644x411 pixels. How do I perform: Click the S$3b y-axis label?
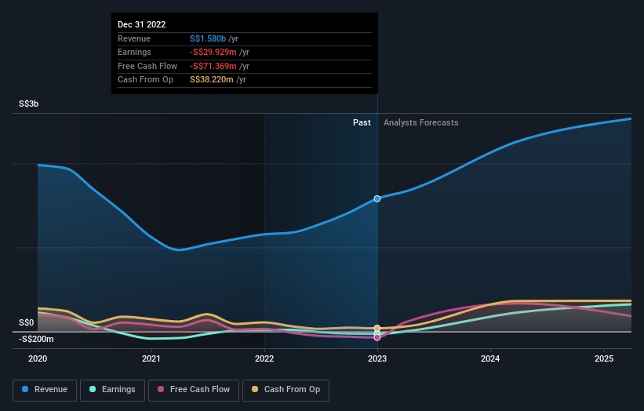coord(29,104)
